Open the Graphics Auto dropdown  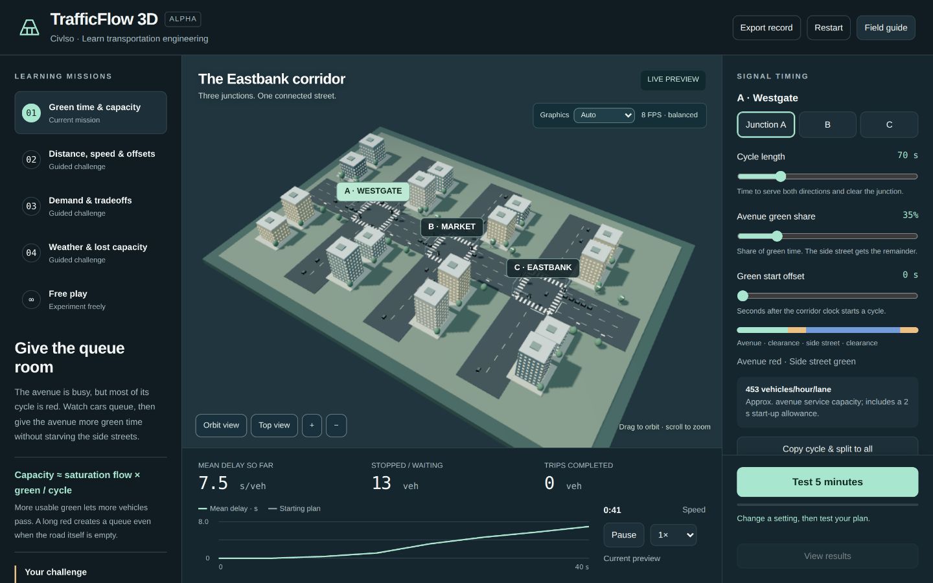(x=604, y=115)
